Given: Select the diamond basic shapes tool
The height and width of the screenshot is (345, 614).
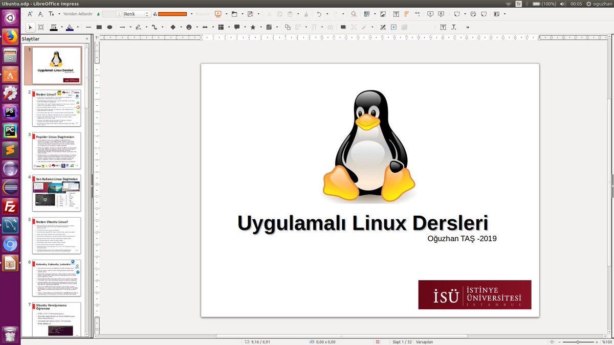Looking at the screenshot, I should (173, 27).
